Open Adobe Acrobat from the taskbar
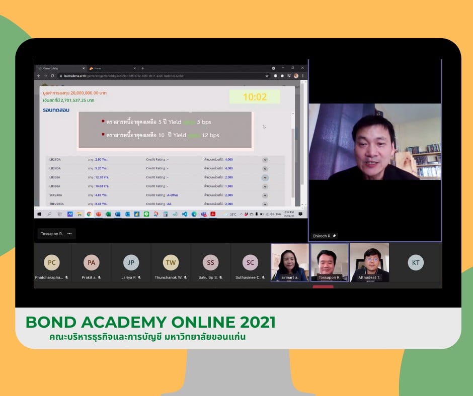This screenshot has width=473, height=396. [213, 214]
